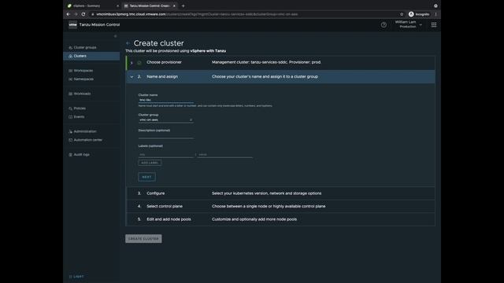Open Cluster groups in sidebar
Viewport: 504px width, 283px height.
point(85,47)
